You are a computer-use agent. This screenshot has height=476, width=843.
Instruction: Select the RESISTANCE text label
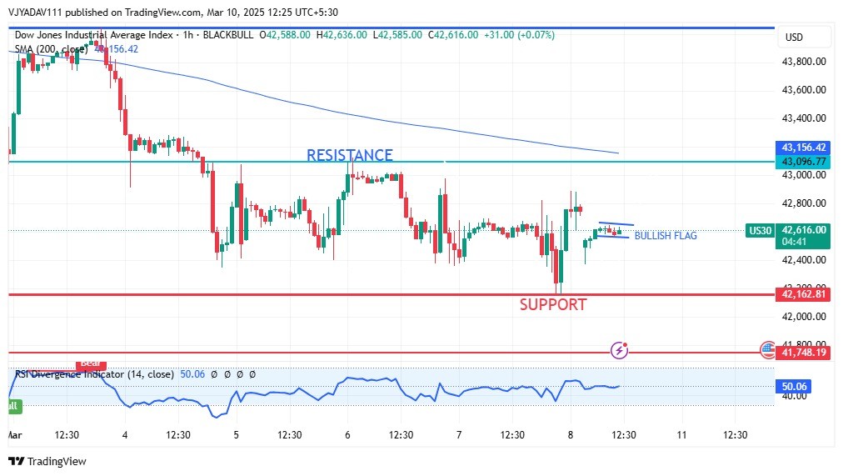point(349,155)
